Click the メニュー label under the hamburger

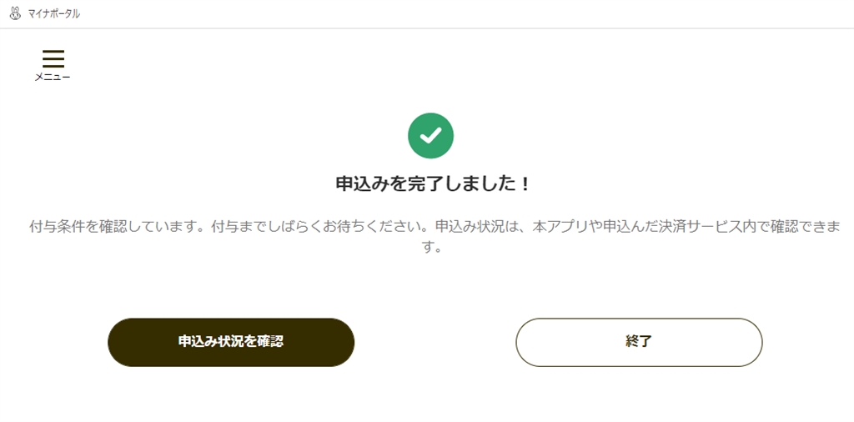point(53,78)
